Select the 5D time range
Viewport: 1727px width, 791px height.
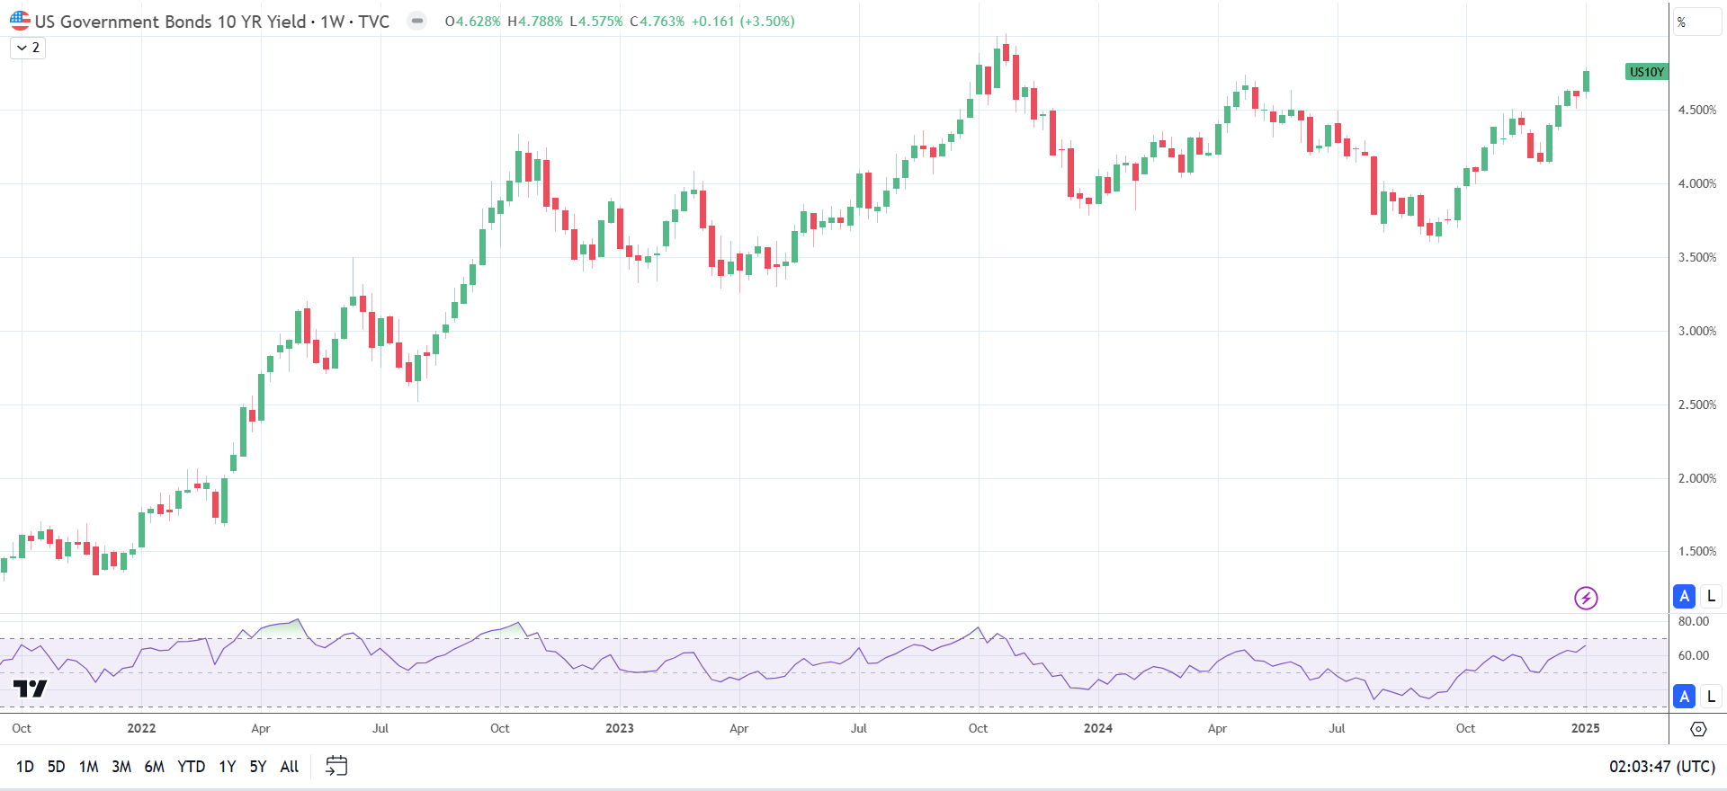tap(56, 767)
